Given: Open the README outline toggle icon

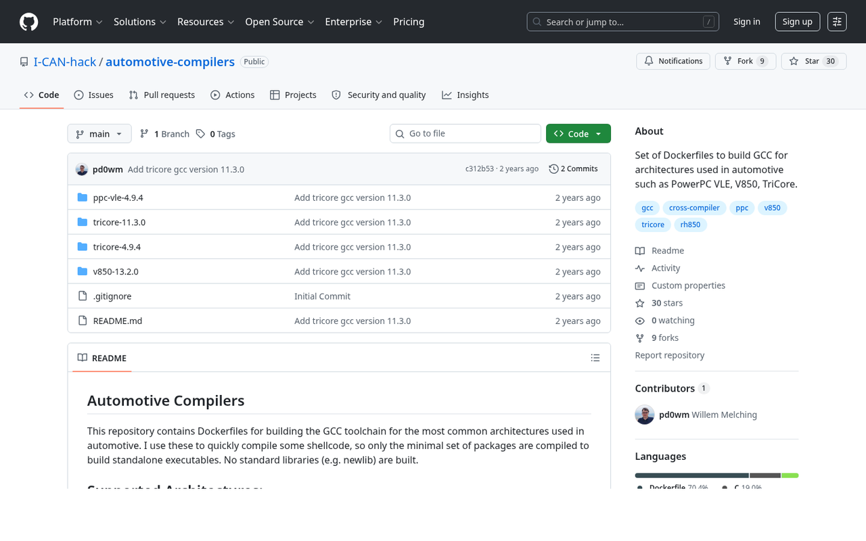Looking at the screenshot, I should [595, 358].
